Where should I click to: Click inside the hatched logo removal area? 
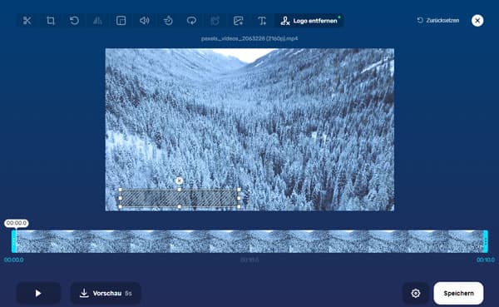[x=180, y=198]
